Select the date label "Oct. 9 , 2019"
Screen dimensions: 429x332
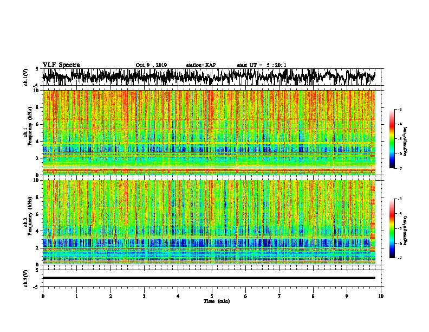151,65
